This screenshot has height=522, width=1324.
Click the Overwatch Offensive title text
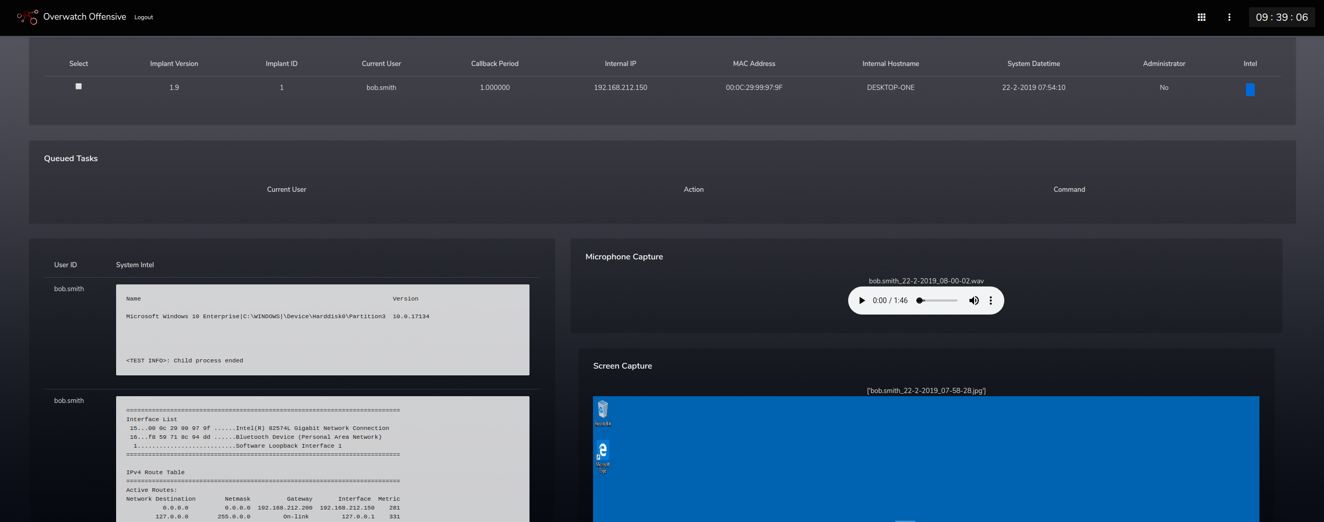pyautogui.click(x=84, y=17)
